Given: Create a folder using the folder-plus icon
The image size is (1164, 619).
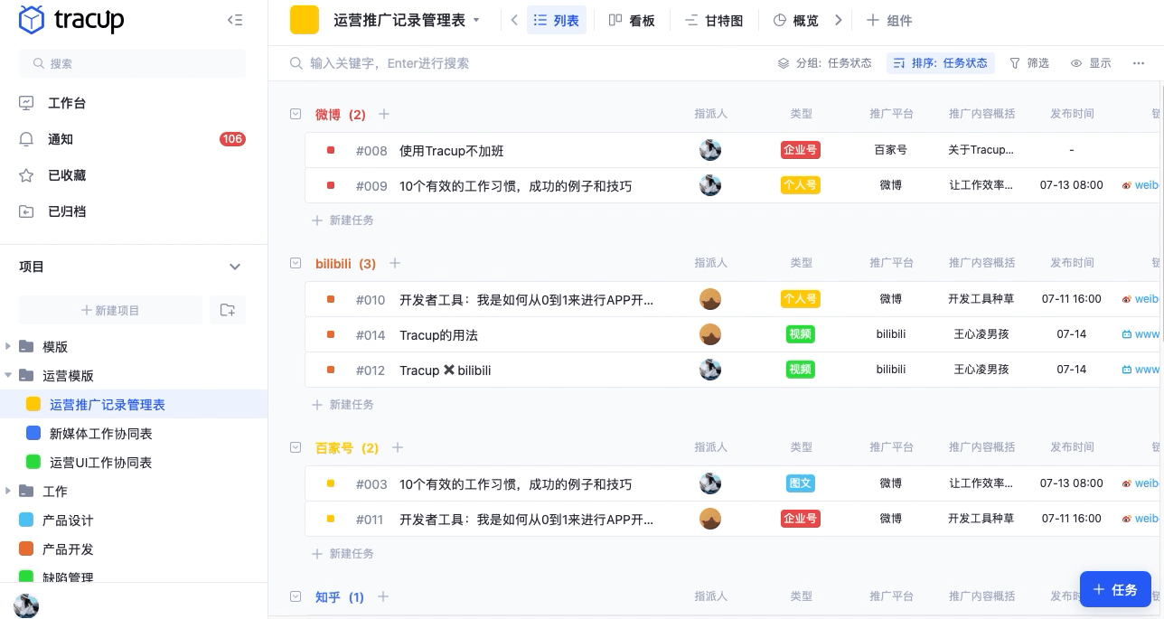Looking at the screenshot, I should click(x=228, y=310).
